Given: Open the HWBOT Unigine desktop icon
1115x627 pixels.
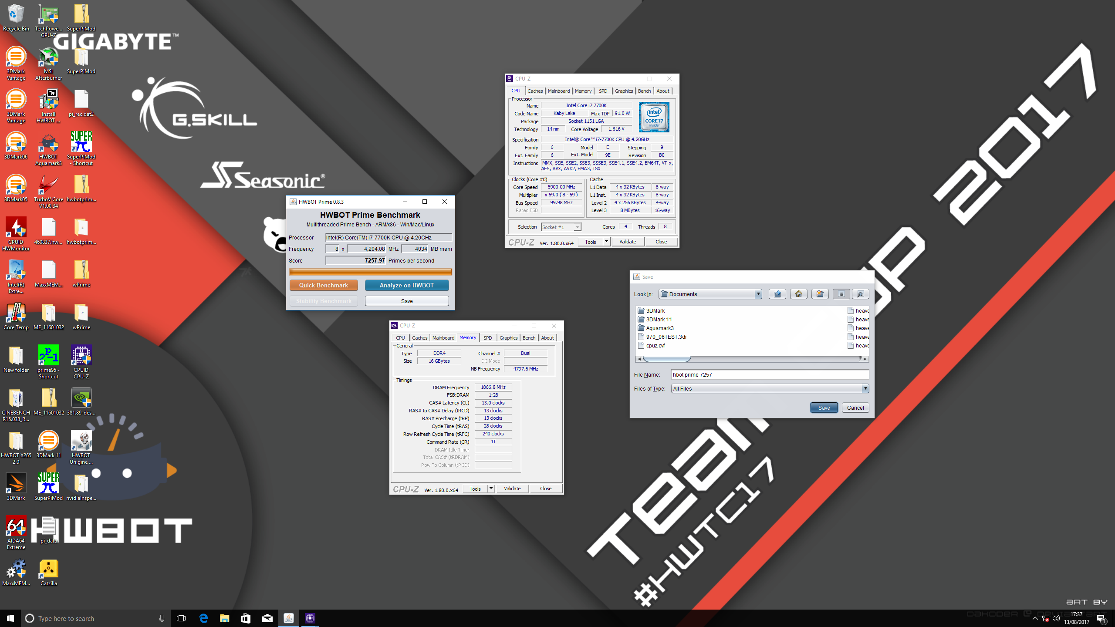Looking at the screenshot, I should (81, 447).
